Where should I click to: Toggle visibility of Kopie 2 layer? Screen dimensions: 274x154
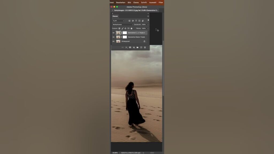point(113,33)
